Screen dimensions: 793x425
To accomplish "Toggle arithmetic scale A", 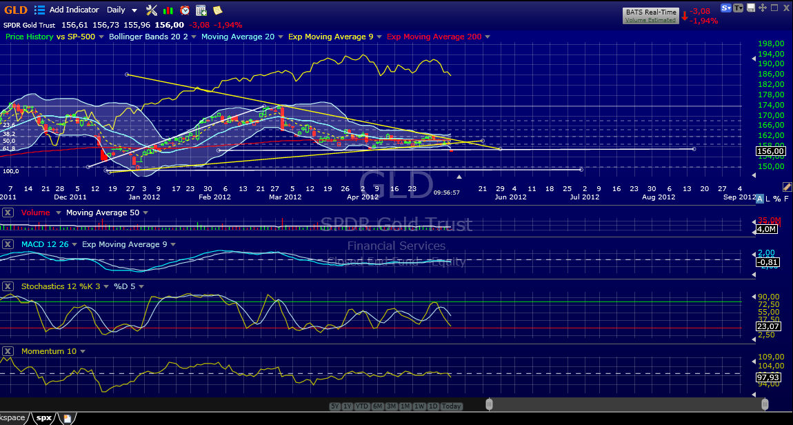I will pyautogui.click(x=759, y=199).
